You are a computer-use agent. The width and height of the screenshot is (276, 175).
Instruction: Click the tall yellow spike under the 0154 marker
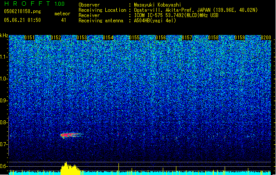pos(118,169)
